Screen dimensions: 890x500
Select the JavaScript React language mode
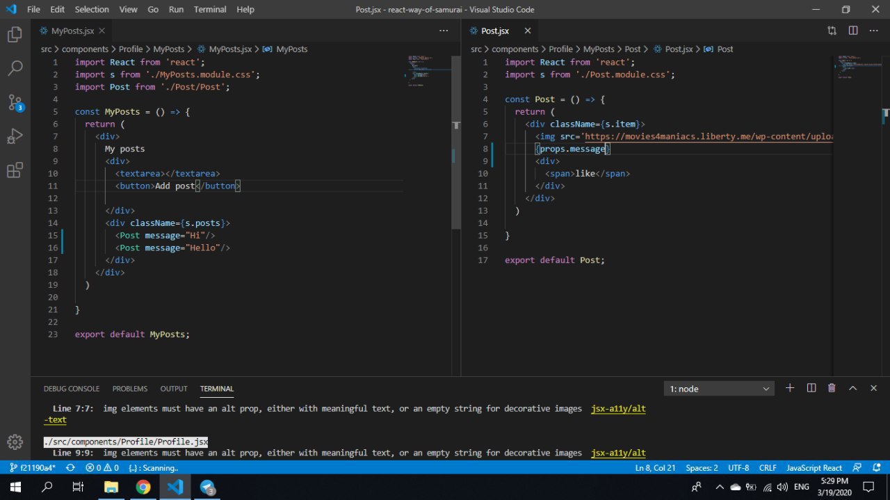[814, 468]
